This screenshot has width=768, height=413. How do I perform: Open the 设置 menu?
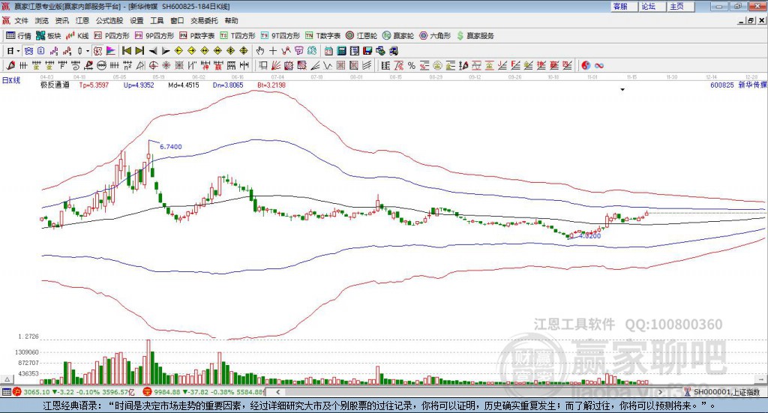tap(136, 20)
